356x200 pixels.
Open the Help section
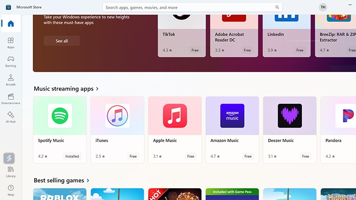click(x=10, y=191)
